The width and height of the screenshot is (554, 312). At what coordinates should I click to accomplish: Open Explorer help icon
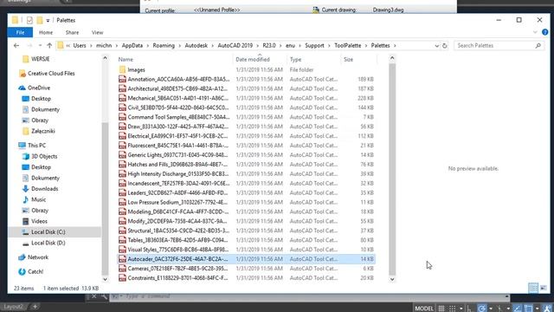coord(544,33)
